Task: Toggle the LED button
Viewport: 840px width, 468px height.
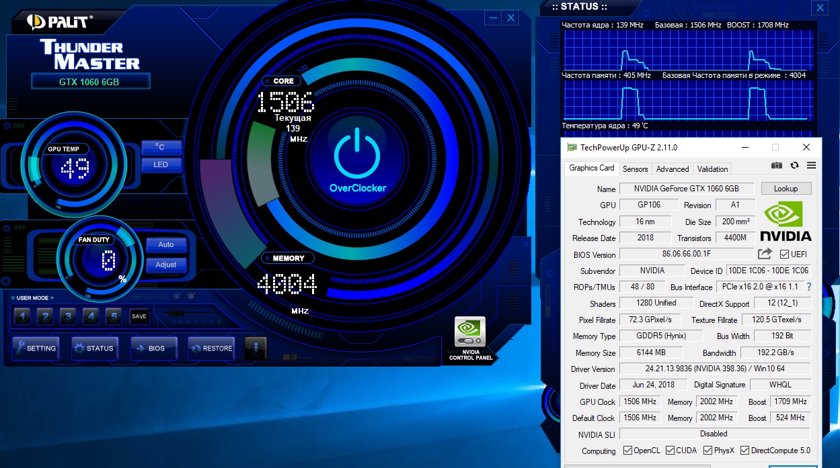Action: [x=161, y=165]
